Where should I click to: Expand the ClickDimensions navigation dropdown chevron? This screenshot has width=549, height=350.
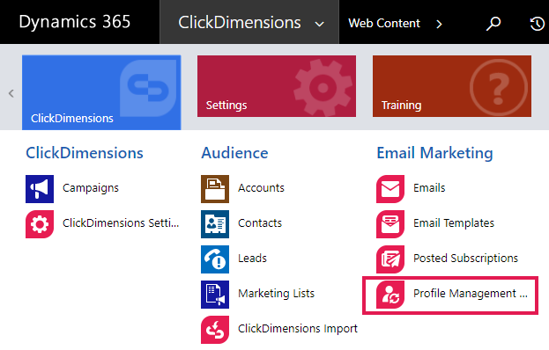(x=319, y=24)
